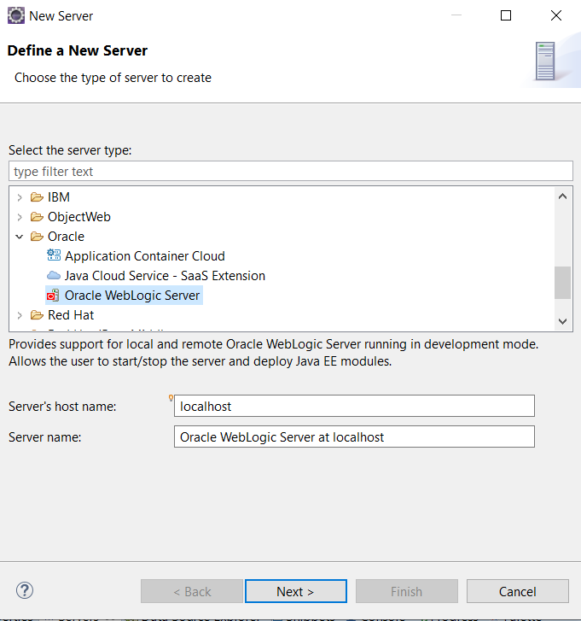Click the Server name field

[x=354, y=436]
